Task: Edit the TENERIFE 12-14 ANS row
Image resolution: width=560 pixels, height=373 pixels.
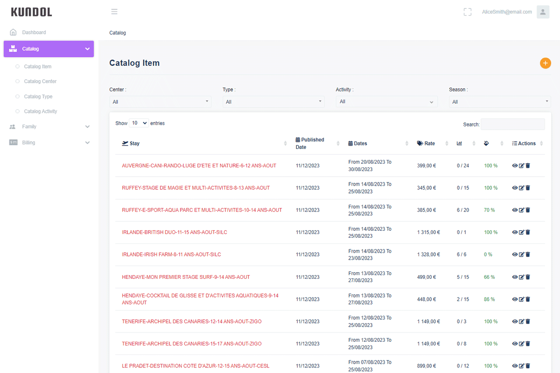Action: 521,322
